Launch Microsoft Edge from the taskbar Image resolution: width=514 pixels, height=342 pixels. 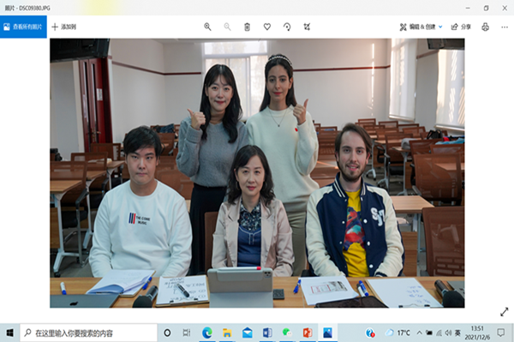pyautogui.click(x=207, y=333)
